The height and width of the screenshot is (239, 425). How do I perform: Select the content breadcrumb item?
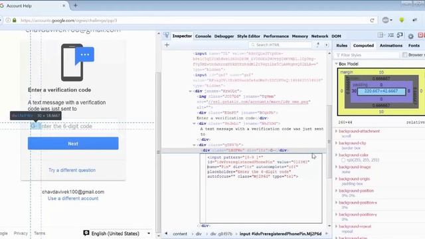pyautogui.click(x=180, y=234)
